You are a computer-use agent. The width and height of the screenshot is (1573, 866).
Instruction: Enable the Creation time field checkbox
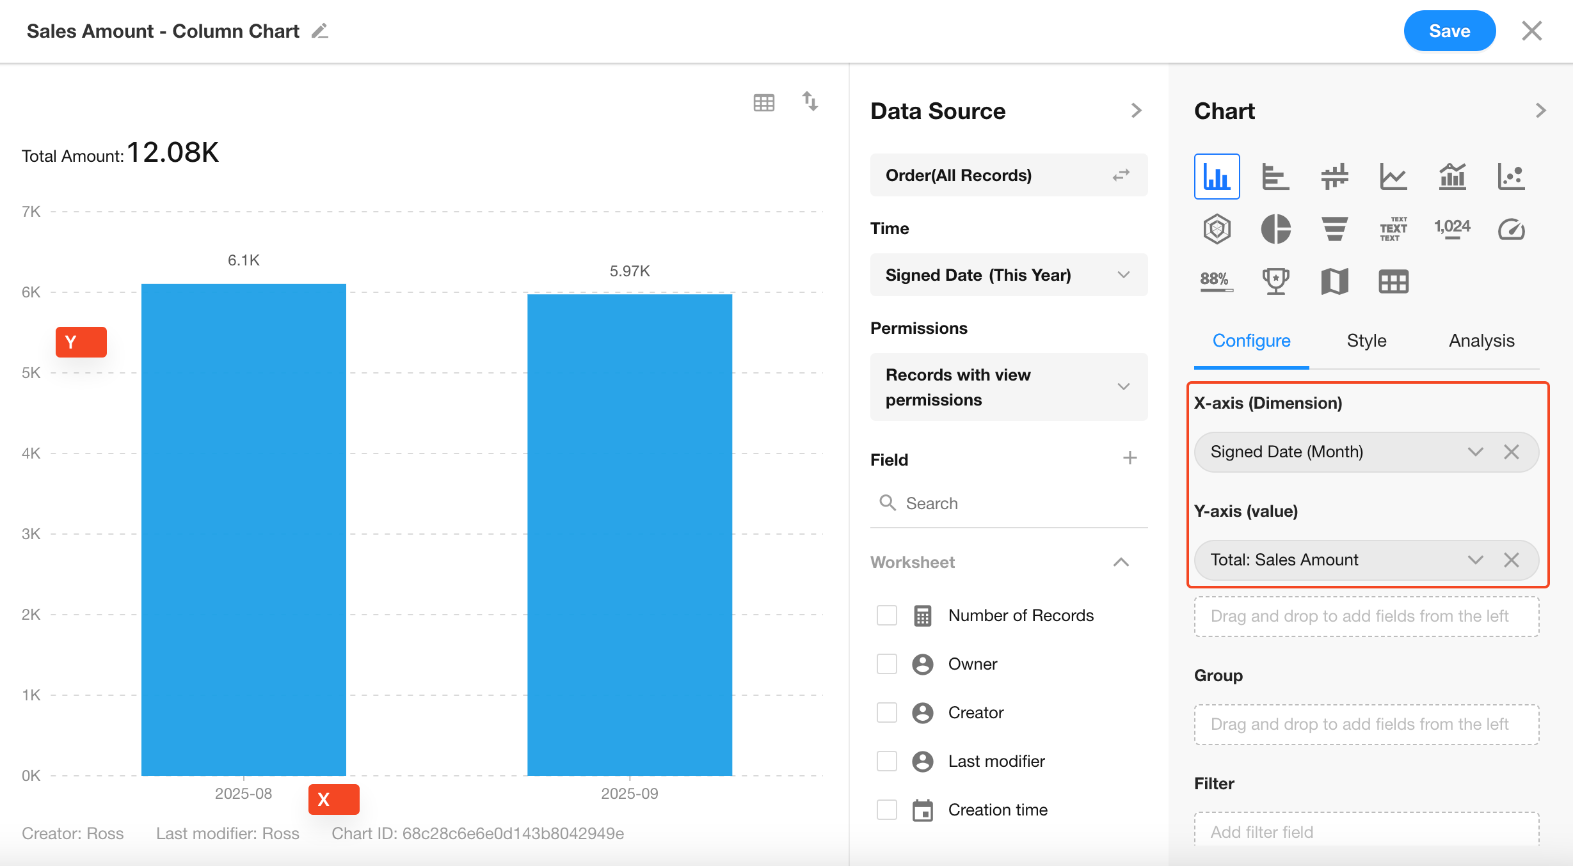pos(887,810)
